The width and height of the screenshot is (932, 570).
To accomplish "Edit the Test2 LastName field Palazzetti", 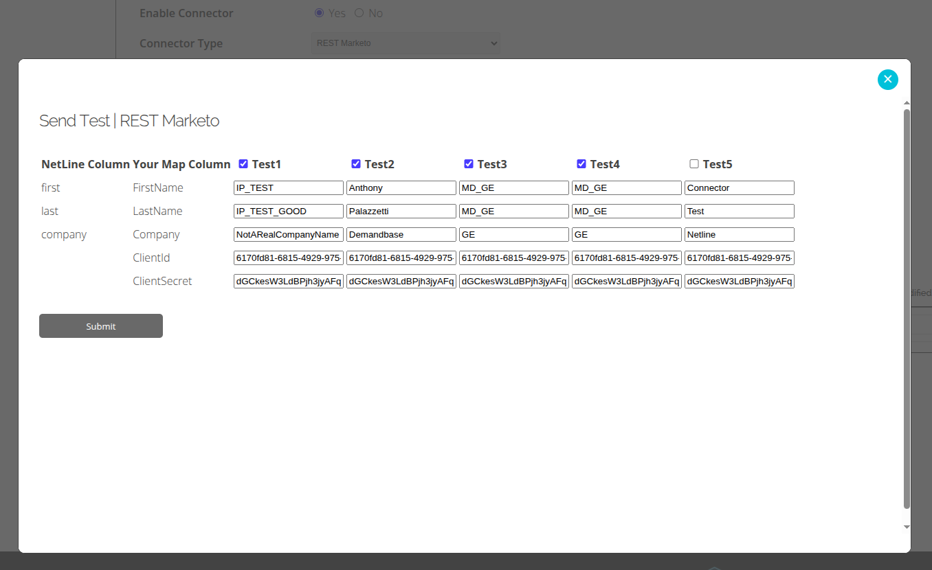I will 401,212.
